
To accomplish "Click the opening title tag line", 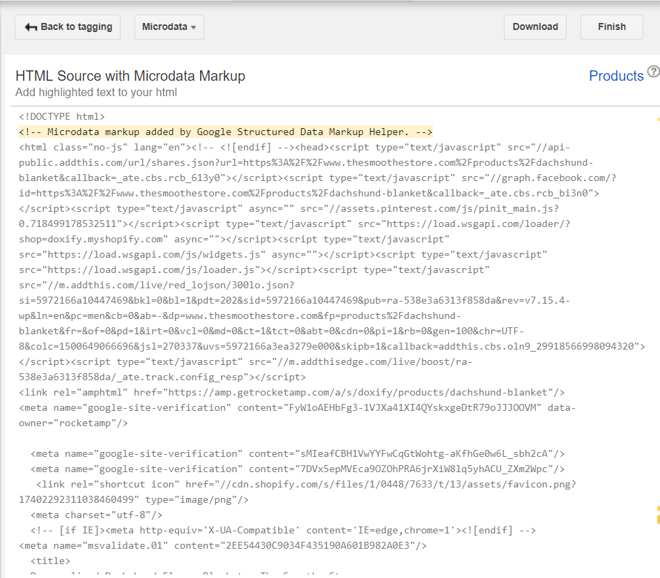I will (x=50, y=561).
